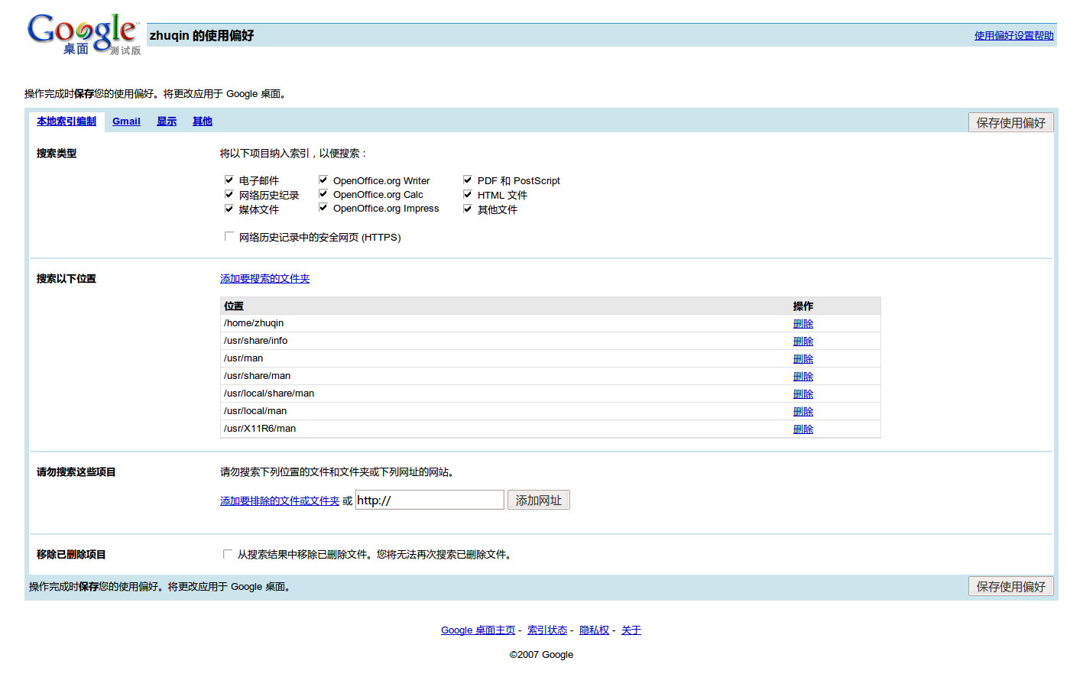The height and width of the screenshot is (690, 1083).
Task: Click 搜索以下位置 section label
Action: (66, 279)
